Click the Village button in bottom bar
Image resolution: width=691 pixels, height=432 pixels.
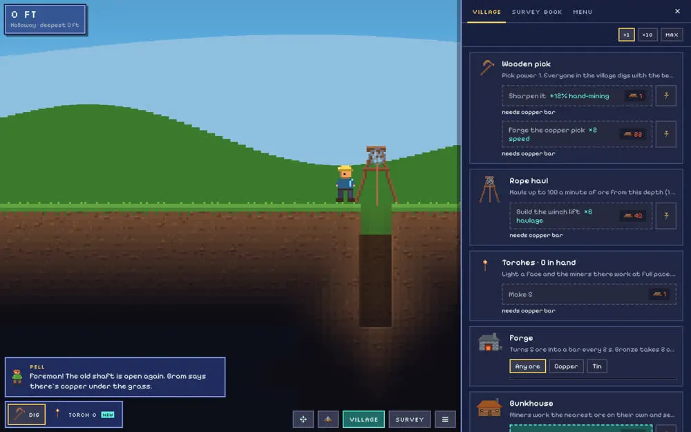[x=363, y=420]
